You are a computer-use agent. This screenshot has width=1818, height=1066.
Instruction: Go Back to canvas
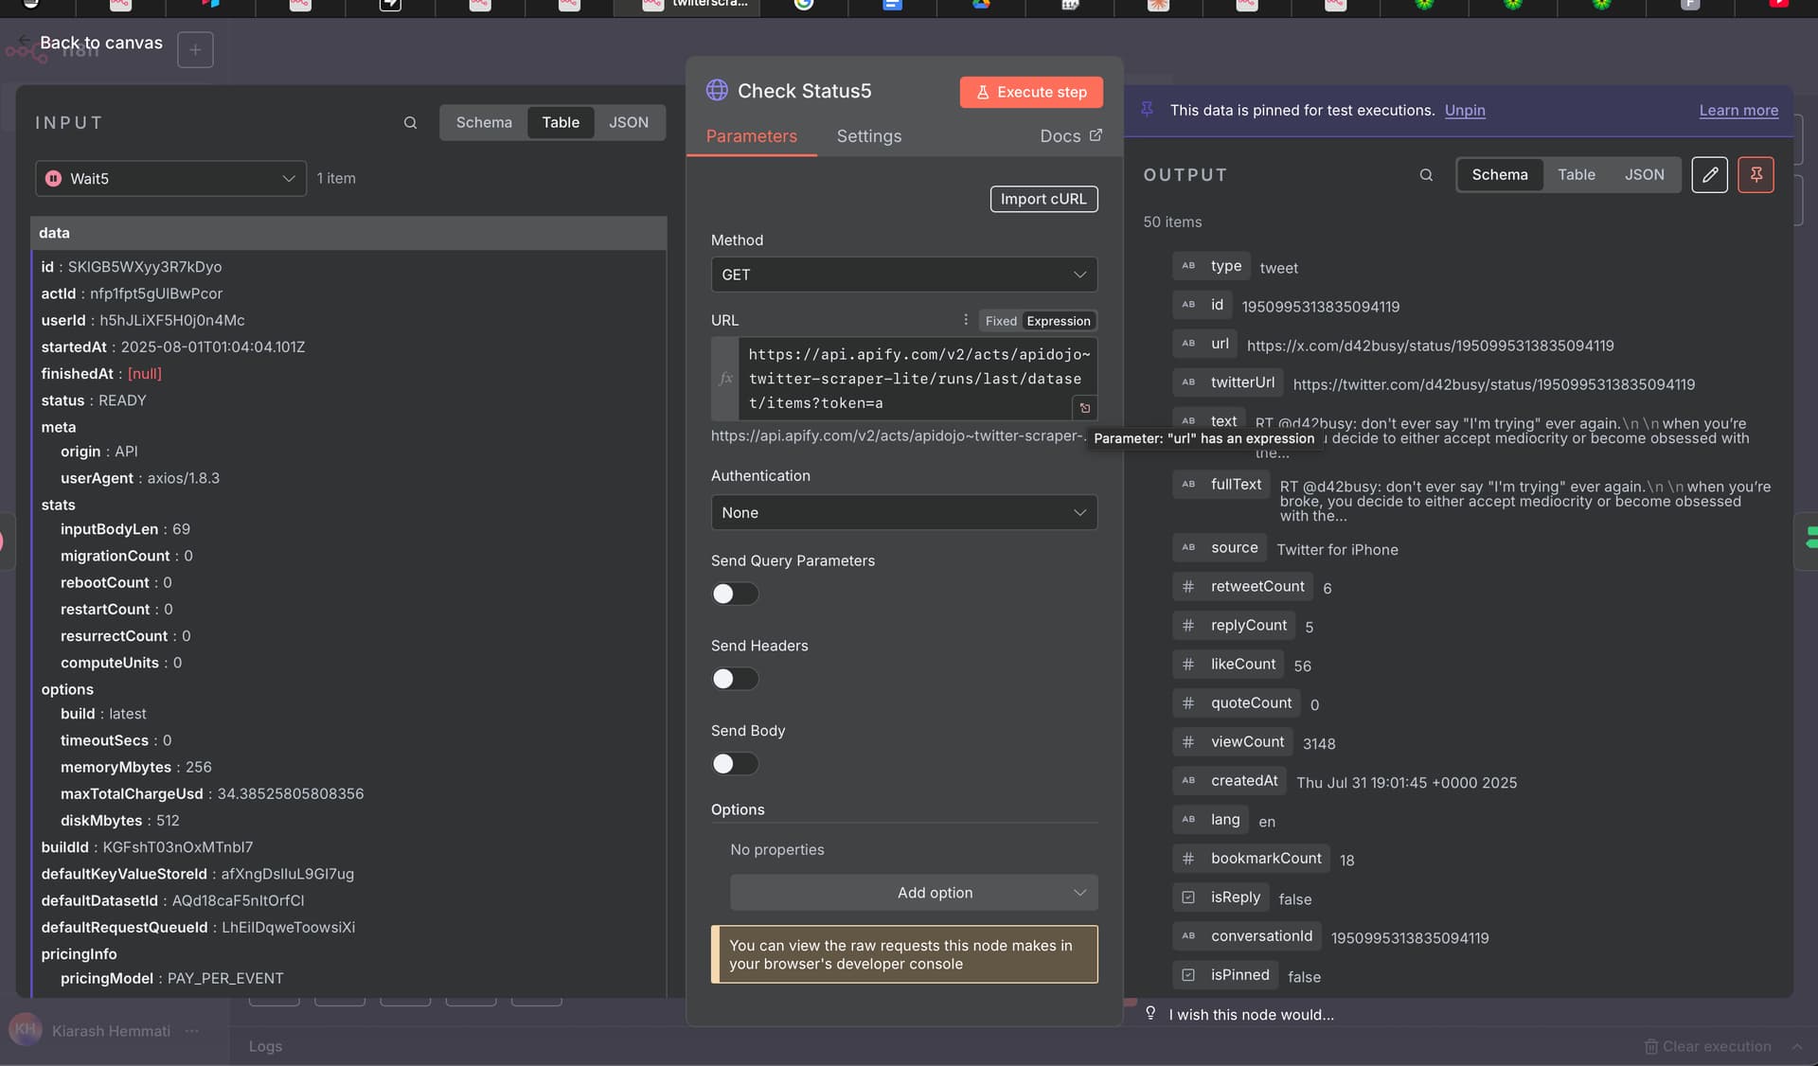click(101, 44)
